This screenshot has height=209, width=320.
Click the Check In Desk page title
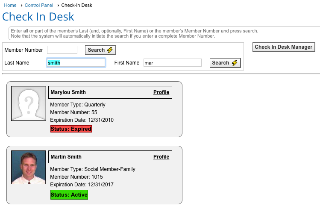[x=38, y=17]
